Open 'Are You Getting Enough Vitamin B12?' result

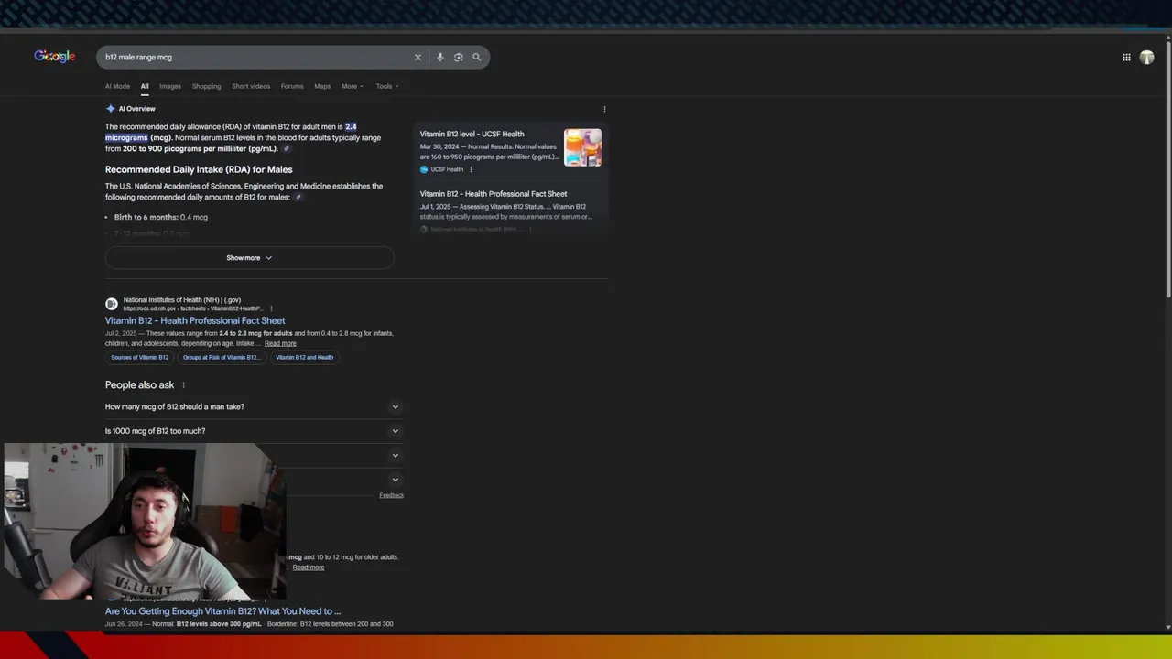pos(222,611)
